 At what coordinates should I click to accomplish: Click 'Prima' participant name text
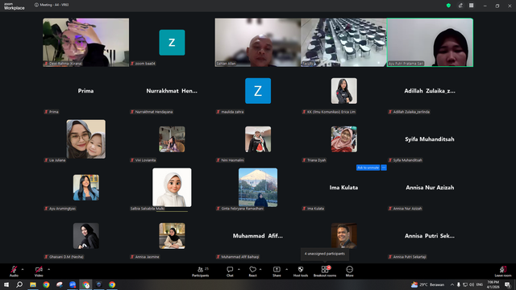click(x=86, y=91)
